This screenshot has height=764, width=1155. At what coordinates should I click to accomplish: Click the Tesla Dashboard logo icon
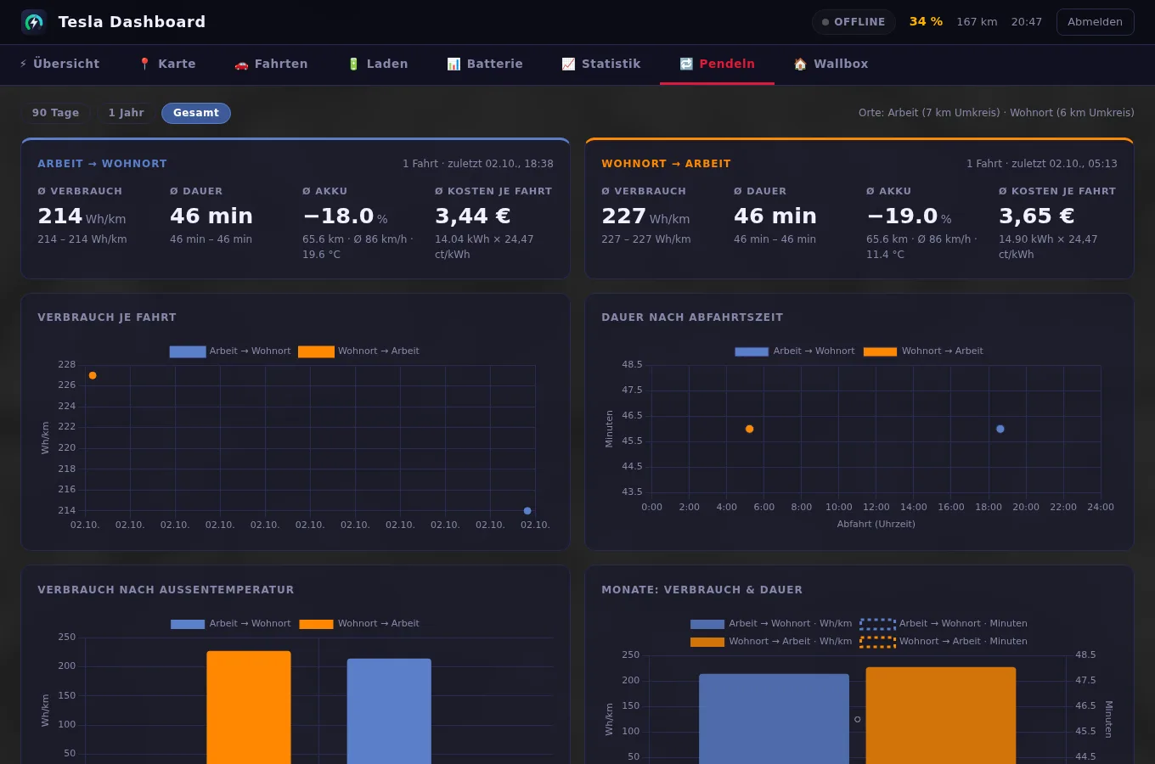33,22
